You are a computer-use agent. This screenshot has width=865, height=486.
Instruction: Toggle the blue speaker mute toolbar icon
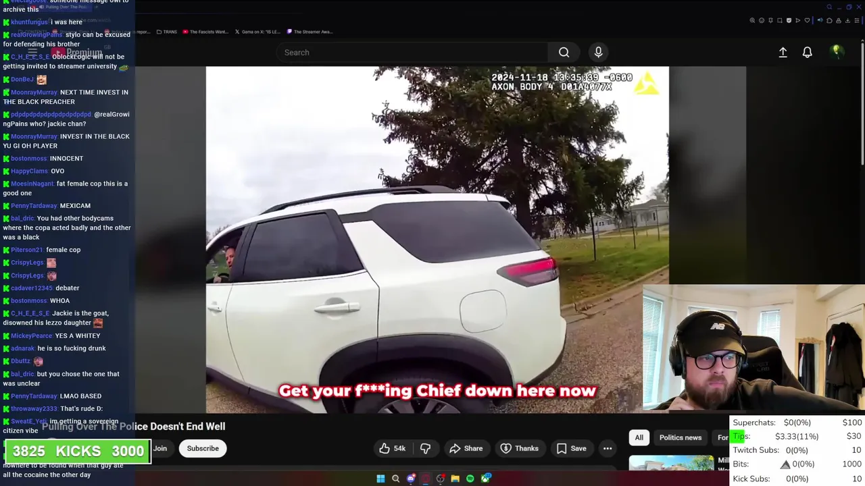tap(820, 20)
